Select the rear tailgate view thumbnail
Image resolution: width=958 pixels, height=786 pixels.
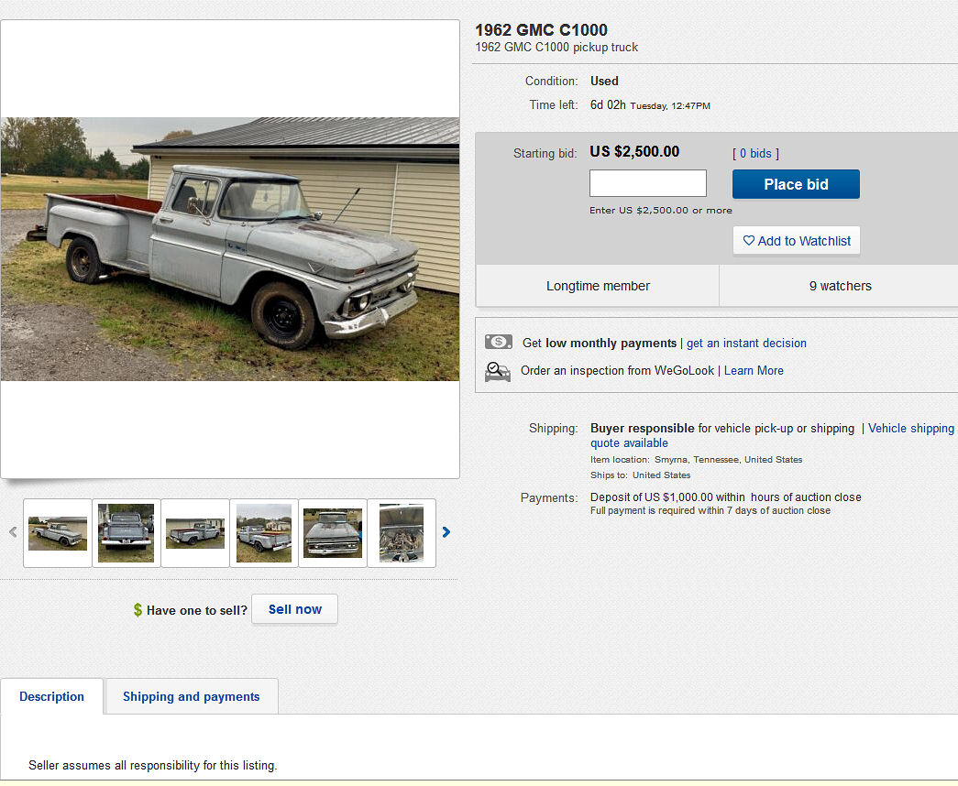127,533
